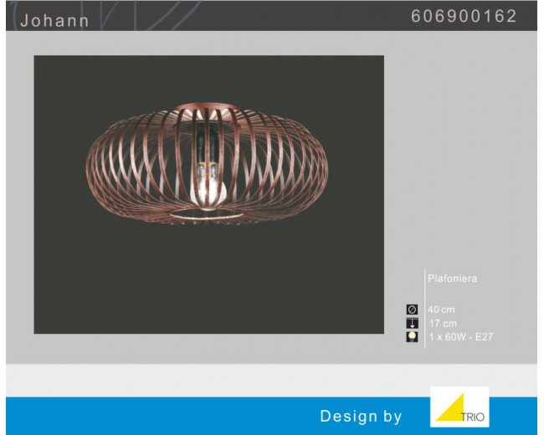This screenshot has height=435, width=544.
Task: Click the Plafoniera product type label
Action: point(452,279)
